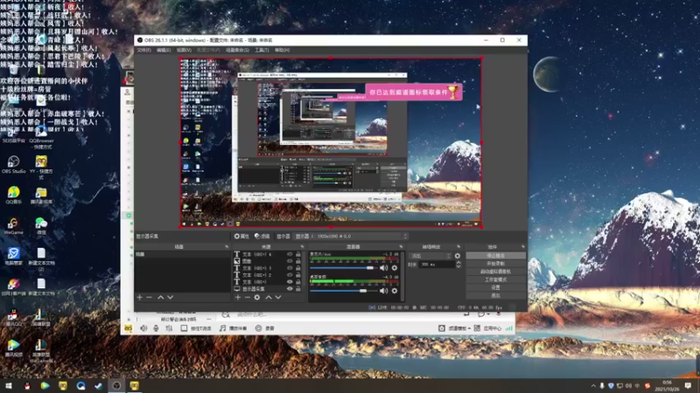This screenshot has width=700, height=393.
Task: Toggle visibility of 文本 (GDI+) 4 source
Action: click(290, 254)
